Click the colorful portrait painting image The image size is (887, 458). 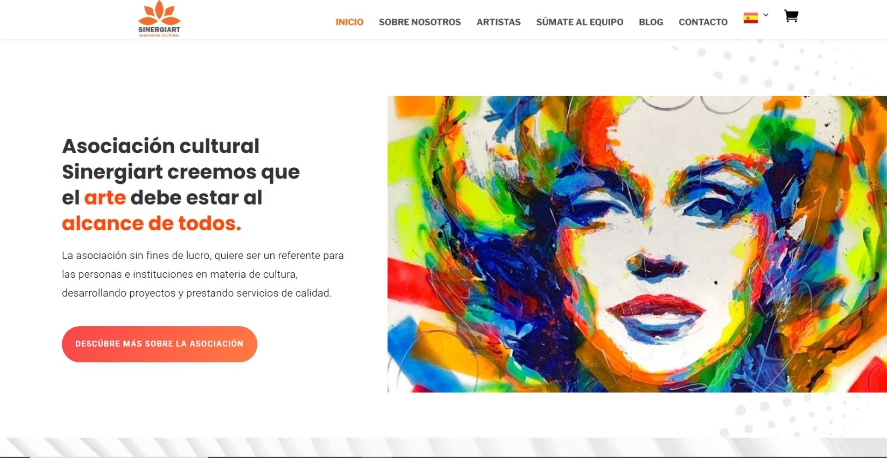(x=637, y=244)
